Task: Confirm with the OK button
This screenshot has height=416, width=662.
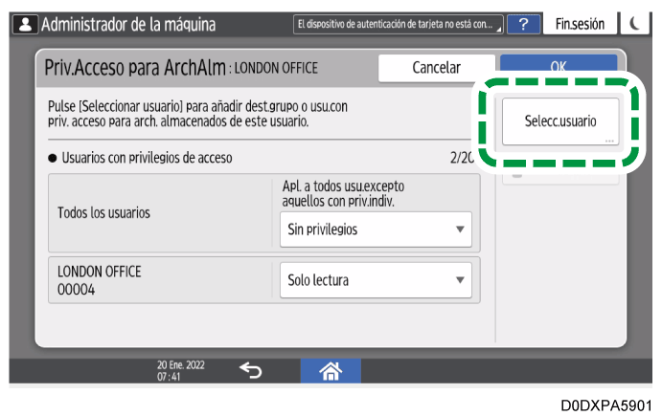Action: click(x=558, y=68)
